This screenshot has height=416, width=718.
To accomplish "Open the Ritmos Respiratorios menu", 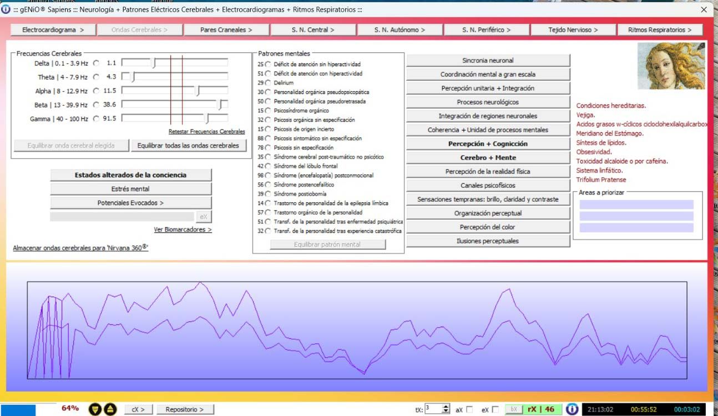I will coord(660,30).
